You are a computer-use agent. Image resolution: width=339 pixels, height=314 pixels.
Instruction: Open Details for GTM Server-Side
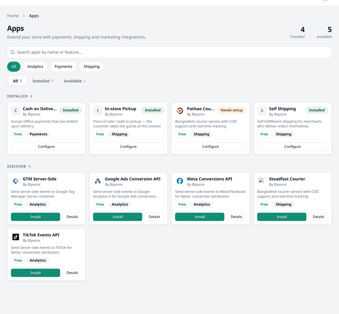pyautogui.click(x=72, y=217)
